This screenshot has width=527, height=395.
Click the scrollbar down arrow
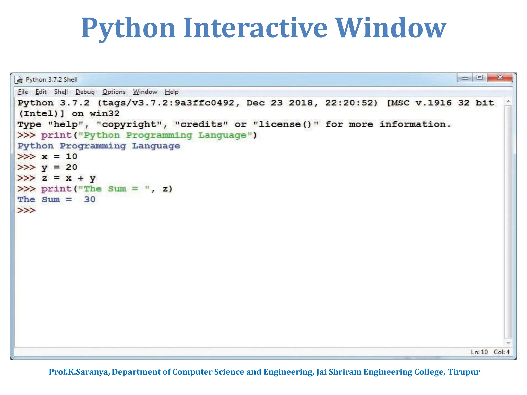tap(508, 343)
